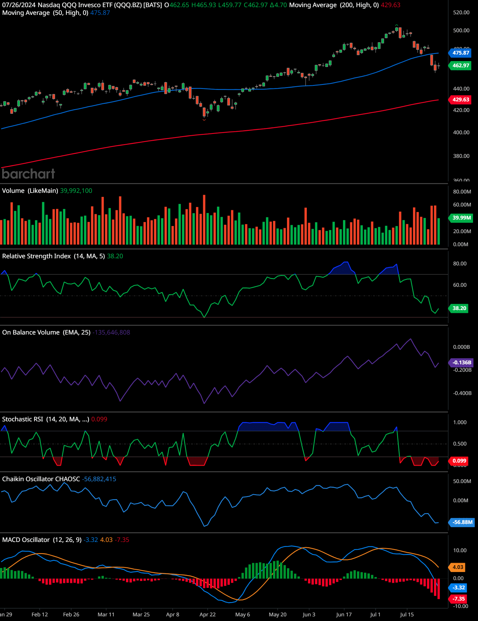Click the 429.63 red moving average tag
This screenshot has width=478, height=621.
tap(460, 100)
